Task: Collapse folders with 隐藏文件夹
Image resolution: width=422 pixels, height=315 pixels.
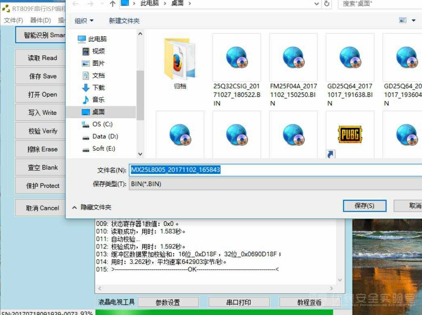Action: click(92, 207)
